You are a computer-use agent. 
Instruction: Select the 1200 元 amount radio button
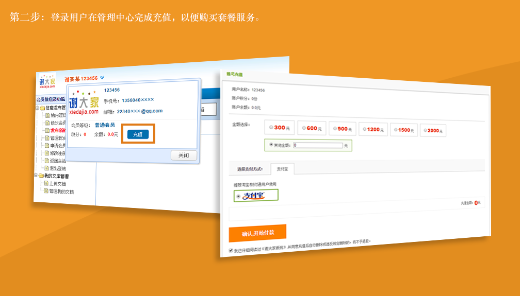coord(364,130)
